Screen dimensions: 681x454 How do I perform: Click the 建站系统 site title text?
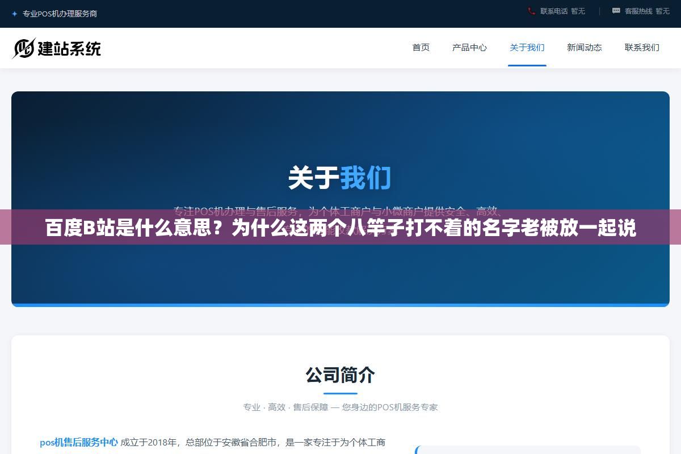(x=69, y=49)
